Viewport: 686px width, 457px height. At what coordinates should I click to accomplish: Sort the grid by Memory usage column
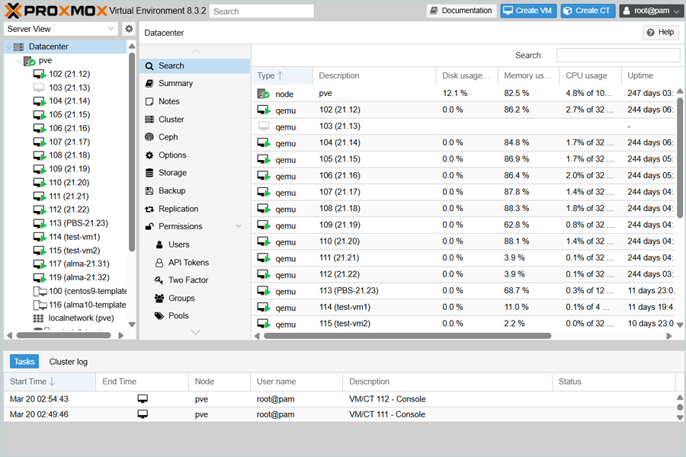(527, 75)
